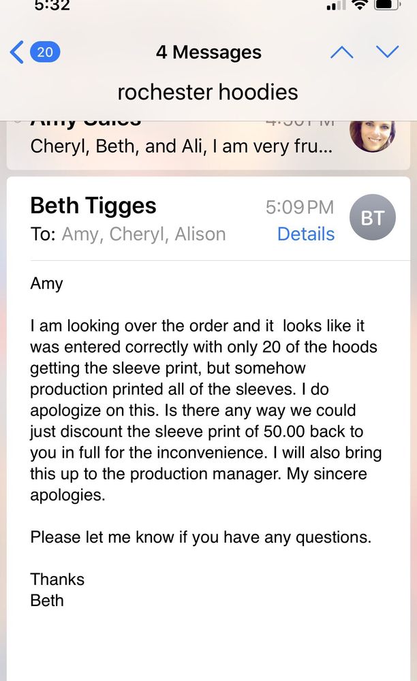
Task: Go back using the blue back chevron
Action: point(18,52)
